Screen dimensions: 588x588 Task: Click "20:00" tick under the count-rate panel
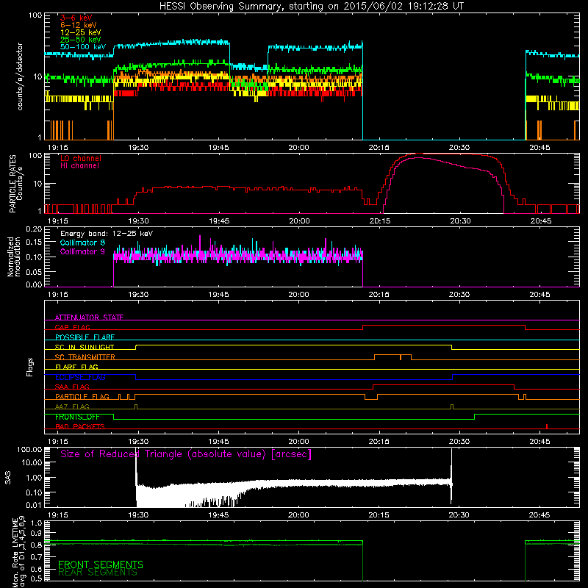[x=299, y=148]
